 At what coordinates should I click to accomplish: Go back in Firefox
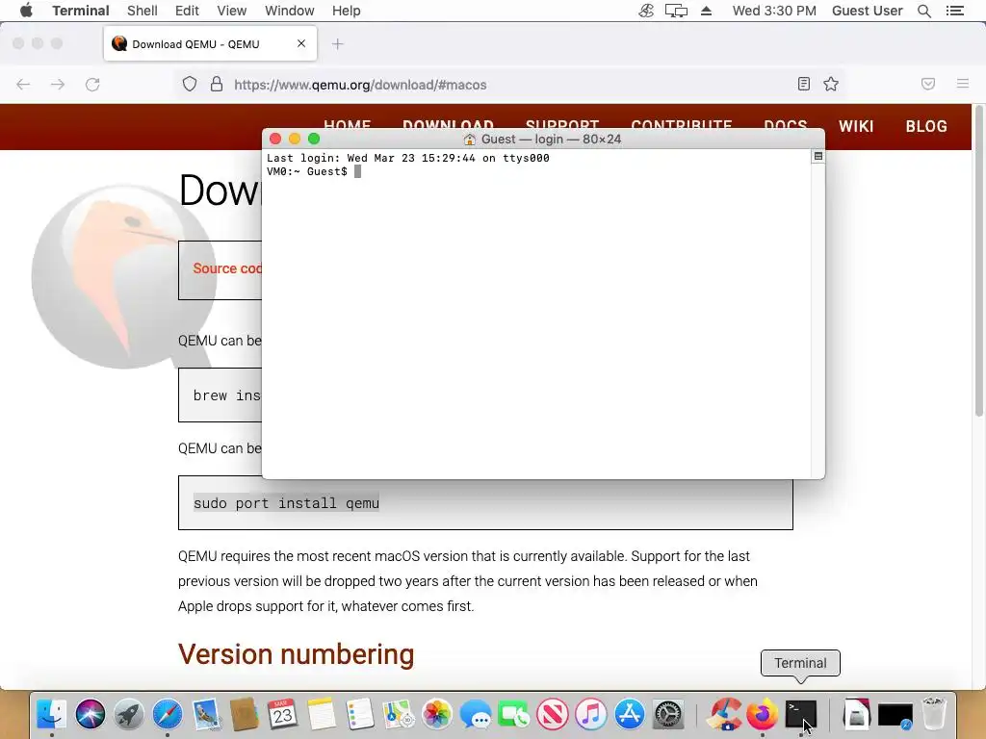[x=23, y=85]
